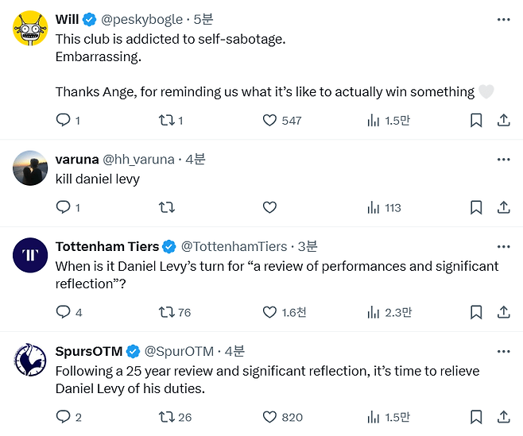This screenshot has height=436, width=523.
Task: Open SpursOTM display name link
Action: click(87, 351)
